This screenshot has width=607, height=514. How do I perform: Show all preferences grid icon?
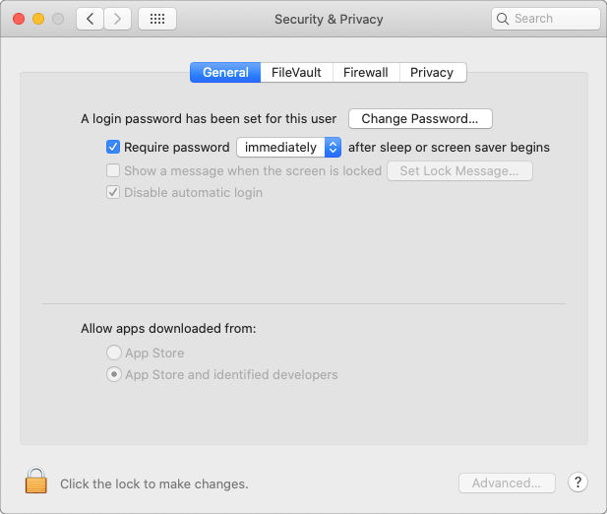pos(157,19)
